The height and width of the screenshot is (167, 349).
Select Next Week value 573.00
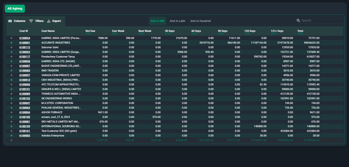pyautogui.click(x=157, y=117)
